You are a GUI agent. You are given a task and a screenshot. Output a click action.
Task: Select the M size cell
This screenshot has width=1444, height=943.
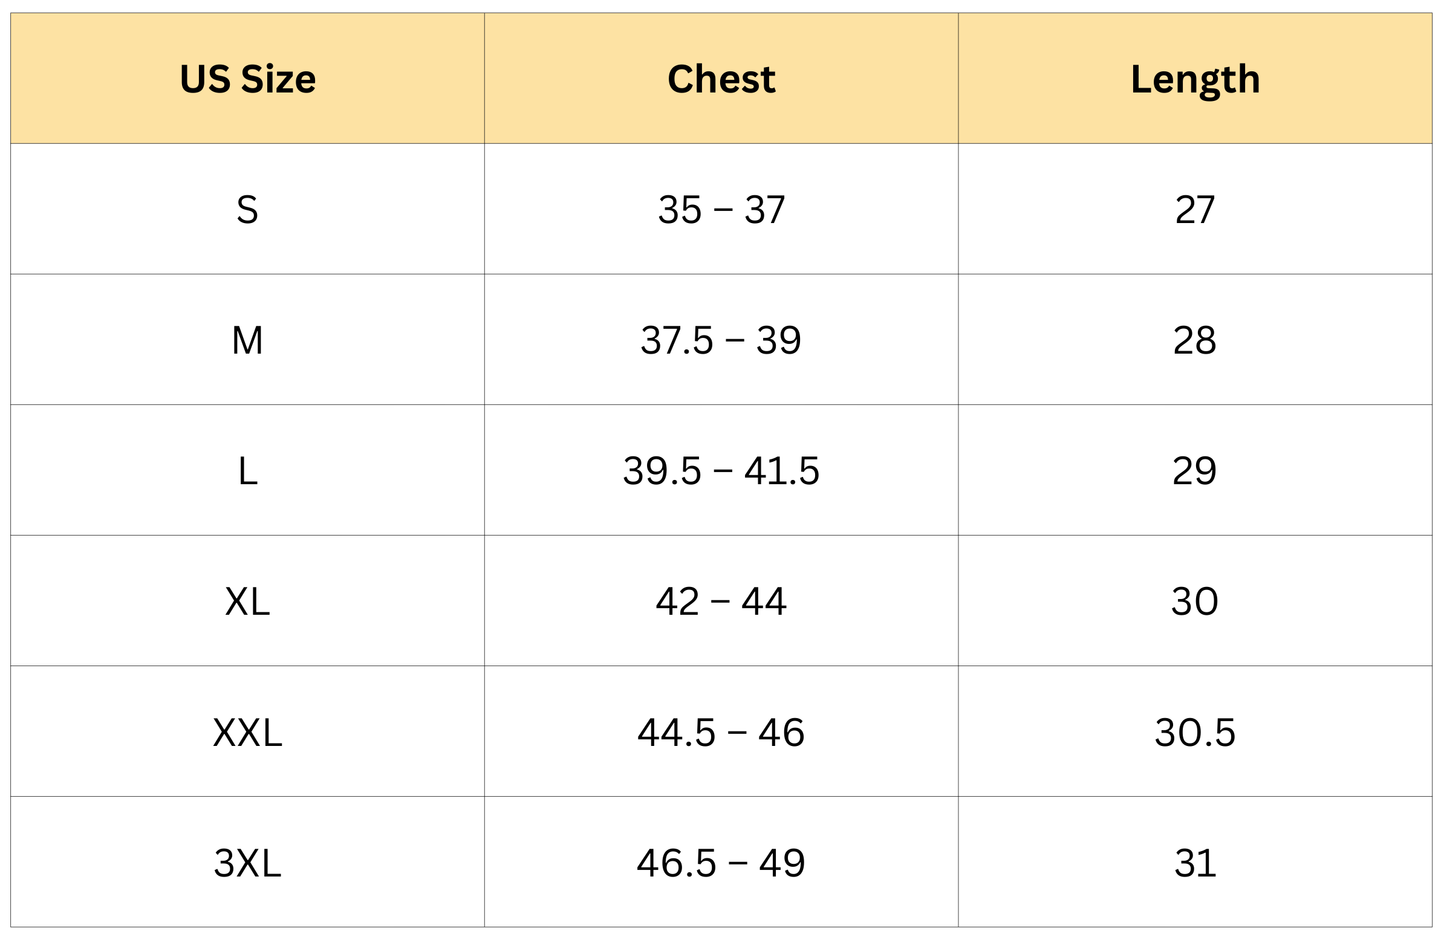coord(247,340)
